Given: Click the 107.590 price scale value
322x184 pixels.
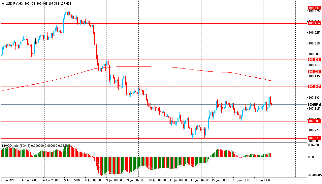Looking at the screenshot, I should pyautogui.click(x=314, y=97).
